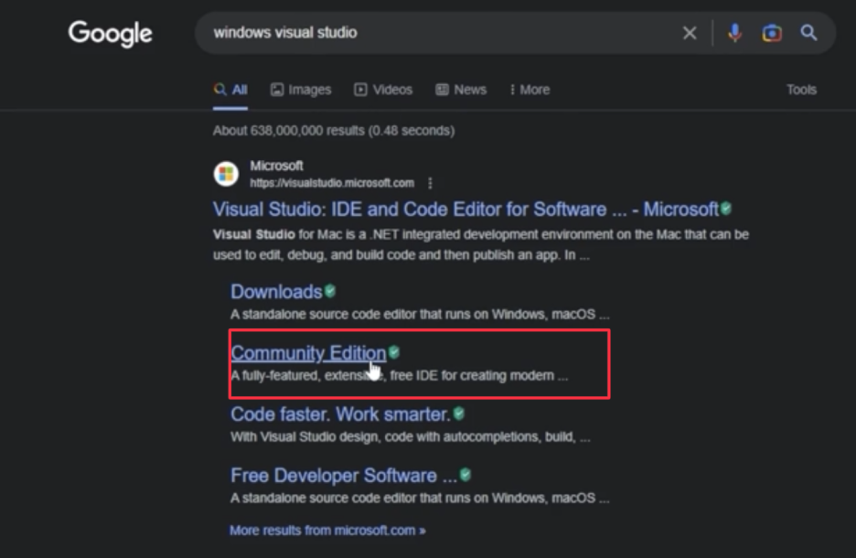This screenshot has width=856, height=558.
Task: Select the All results tab
Action: 230,90
